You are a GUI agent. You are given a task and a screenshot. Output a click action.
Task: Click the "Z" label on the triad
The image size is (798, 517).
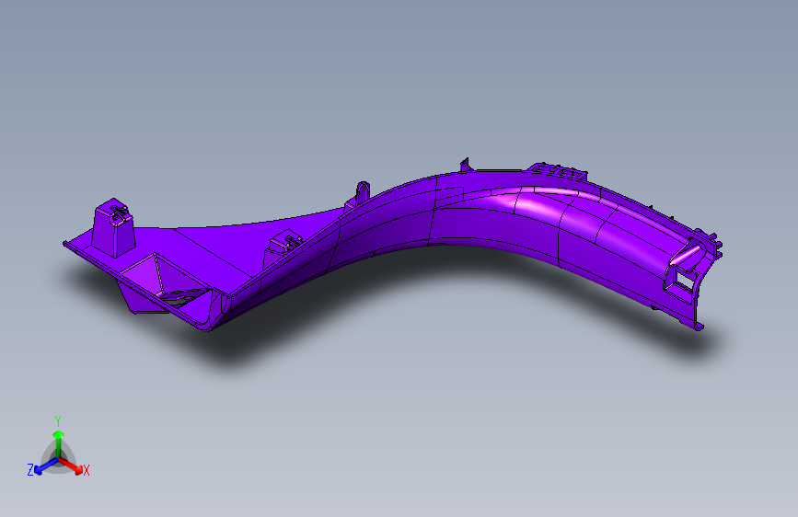click(x=30, y=470)
